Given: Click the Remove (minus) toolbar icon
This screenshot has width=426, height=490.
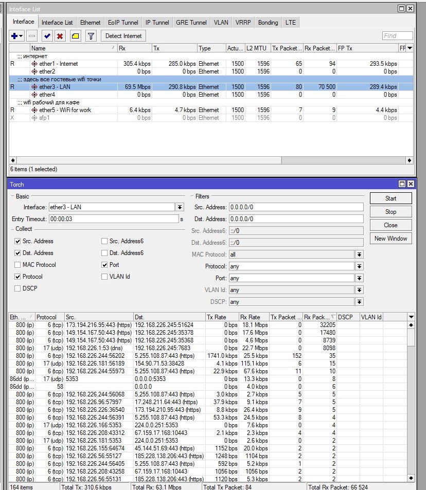Looking at the screenshot, I should 32,36.
